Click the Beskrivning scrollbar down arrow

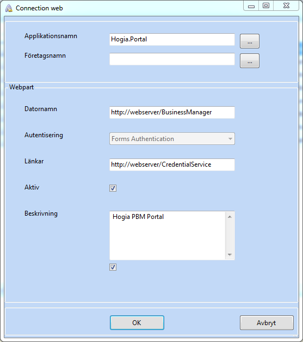coord(230,254)
